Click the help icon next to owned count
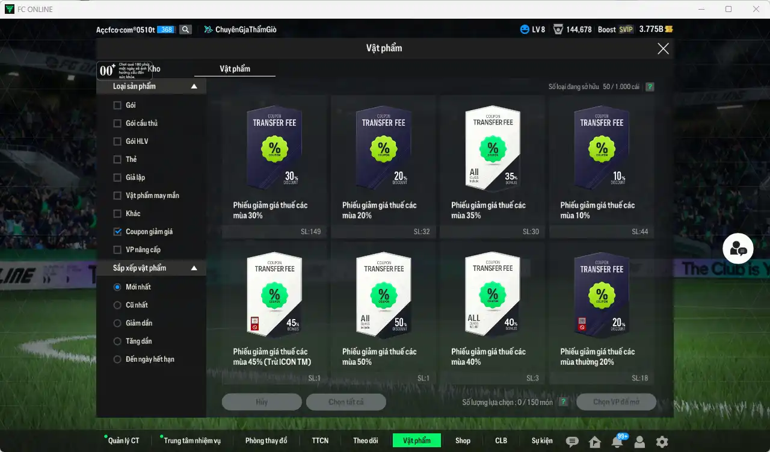The width and height of the screenshot is (770, 452). point(650,87)
